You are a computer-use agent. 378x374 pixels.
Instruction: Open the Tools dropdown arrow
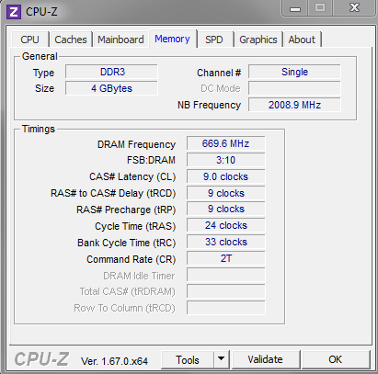(x=222, y=359)
